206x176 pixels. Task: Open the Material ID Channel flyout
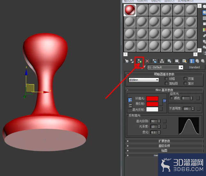(177, 61)
